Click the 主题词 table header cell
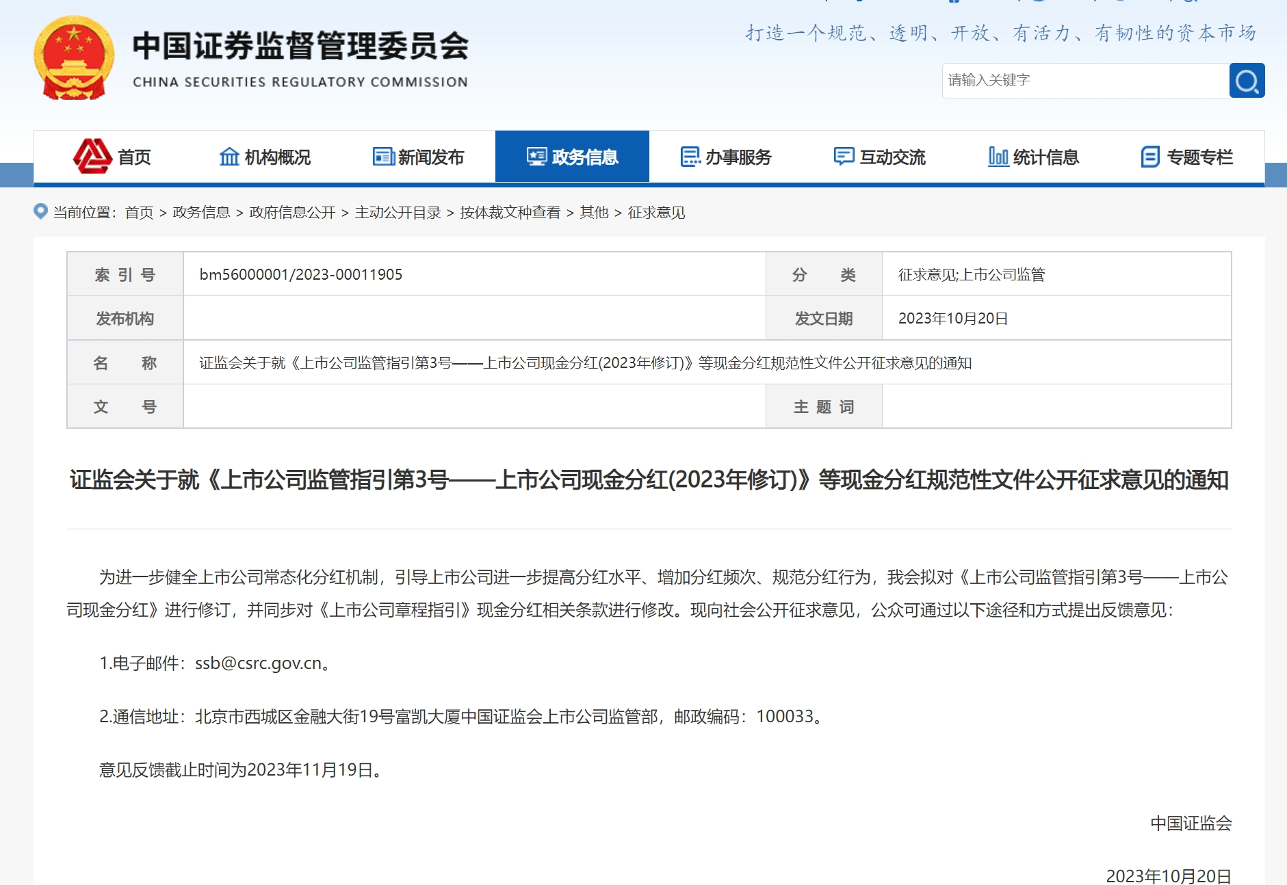The image size is (1287, 885). tap(824, 407)
